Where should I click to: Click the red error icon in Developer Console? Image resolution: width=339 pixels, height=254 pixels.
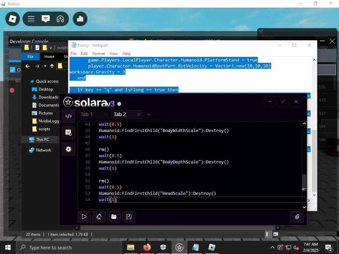tap(12, 90)
